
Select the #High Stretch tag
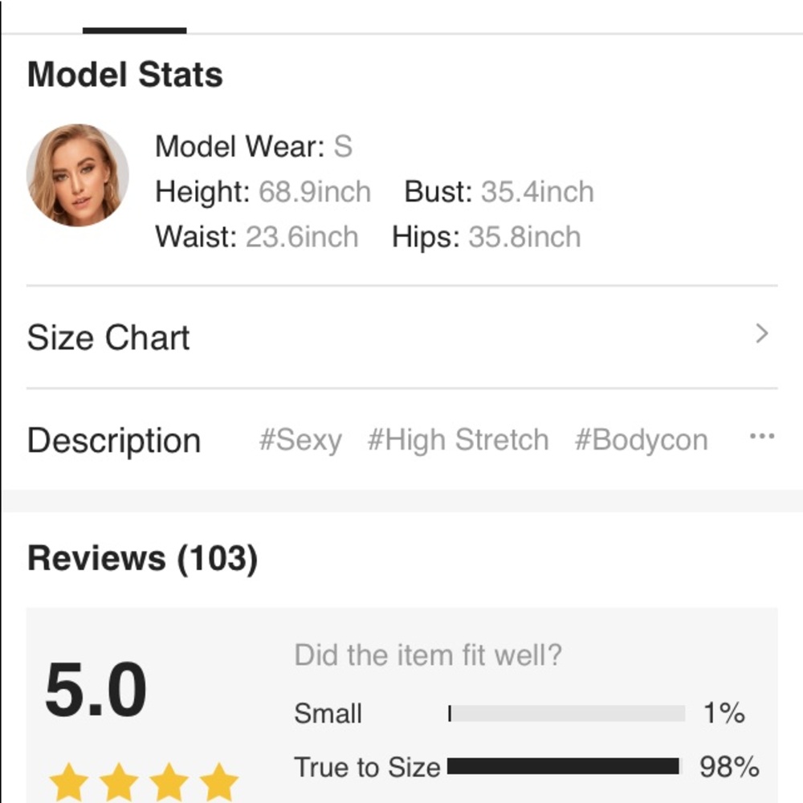click(x=458, y=439)
